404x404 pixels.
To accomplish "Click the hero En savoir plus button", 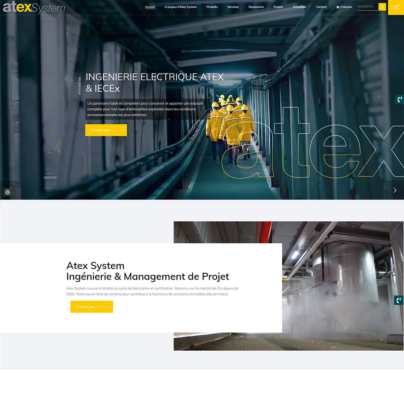I will coord(106,130).
